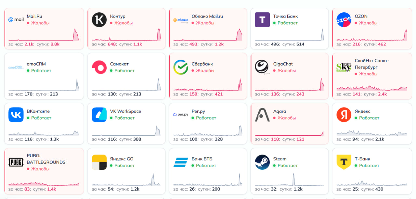Click the Mail.Ru @mail logo

point(16,19)
